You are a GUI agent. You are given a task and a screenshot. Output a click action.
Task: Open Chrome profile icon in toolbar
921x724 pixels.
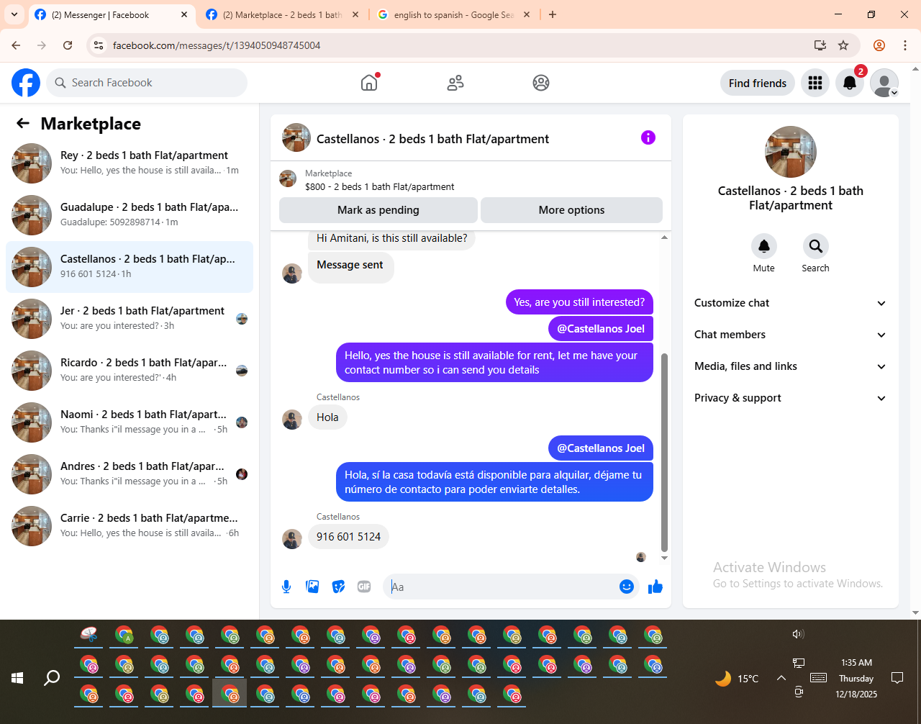coord(879,45)
